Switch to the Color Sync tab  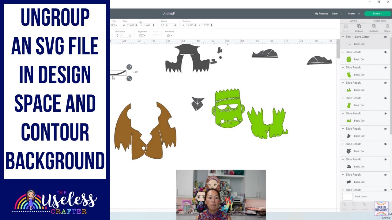380,21
